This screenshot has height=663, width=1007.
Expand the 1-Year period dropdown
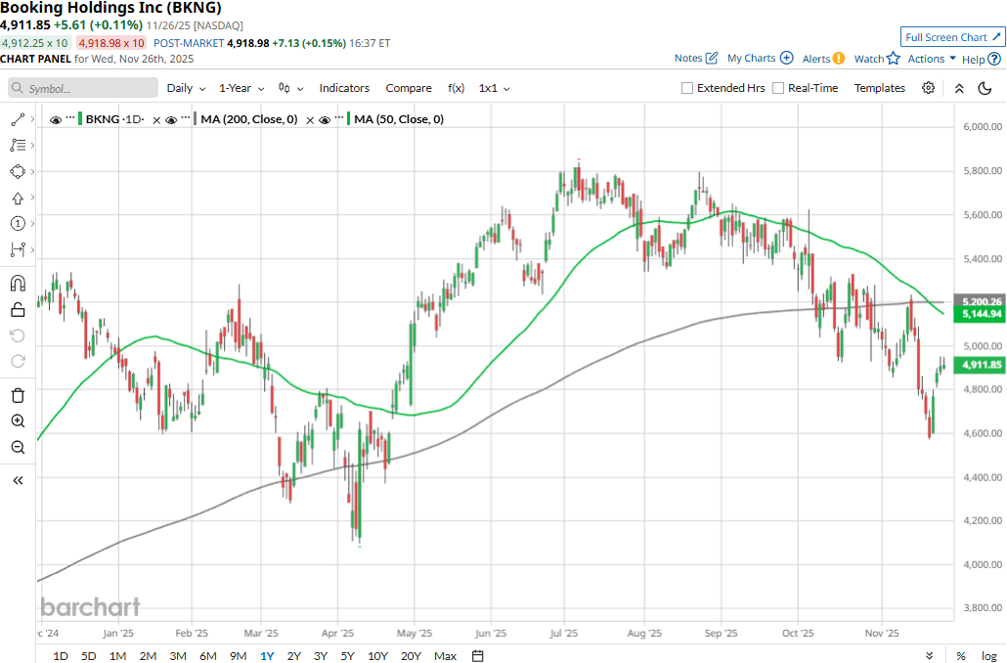pos(241,88)
